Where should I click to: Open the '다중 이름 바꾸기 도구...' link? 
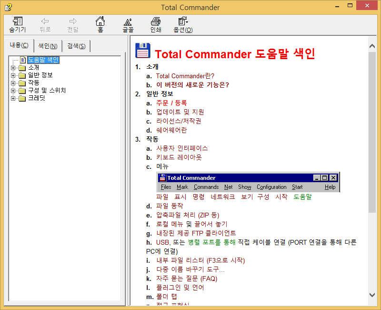tap(190, 269)
